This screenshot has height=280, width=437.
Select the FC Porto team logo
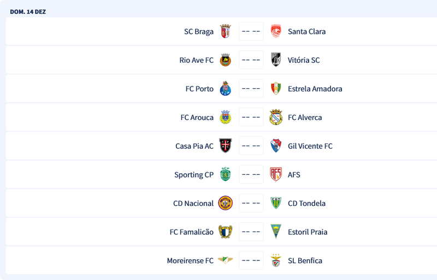coord(225,89)
